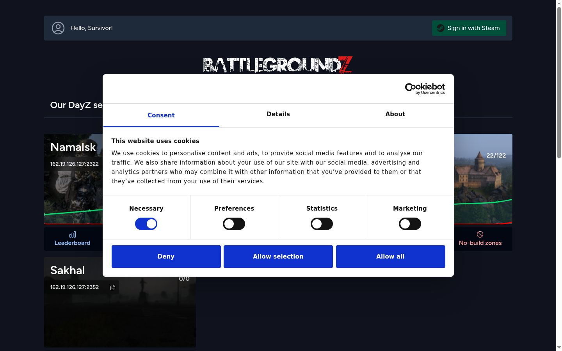Image resolution: width=562 pixels, height=351 pixels.
Task: Enable the Marketing cookies switch
Action: 410,224
